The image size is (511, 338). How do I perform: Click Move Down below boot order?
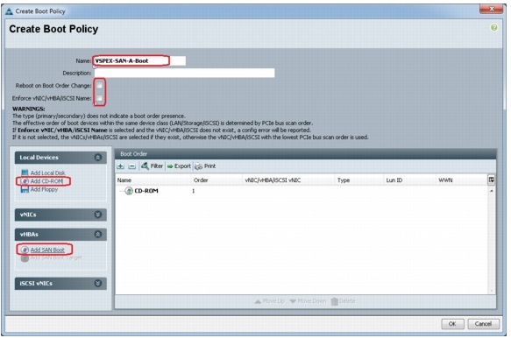(308, 301)
